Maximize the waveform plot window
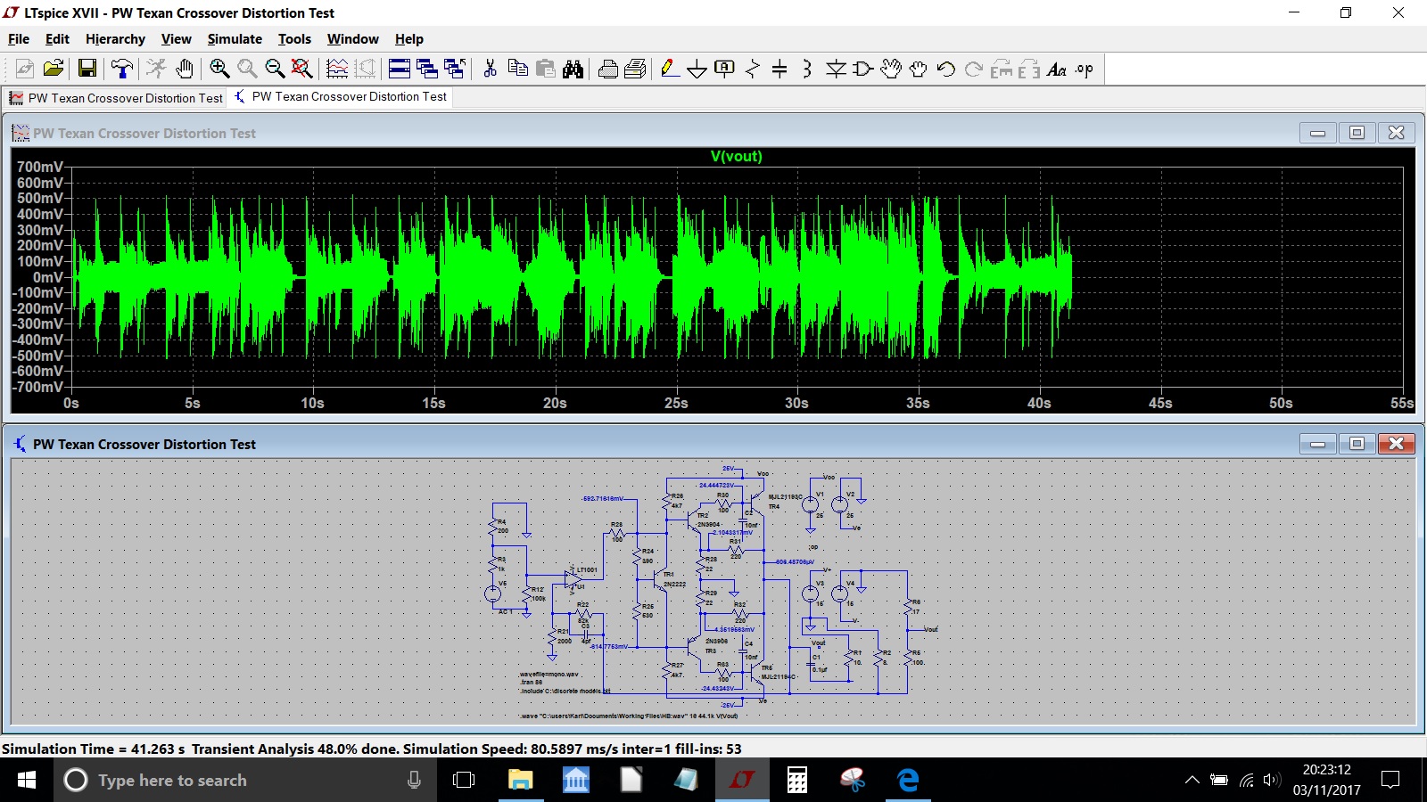The image size is (1427, 802). pyautogui.click(x=1357, y=133)
